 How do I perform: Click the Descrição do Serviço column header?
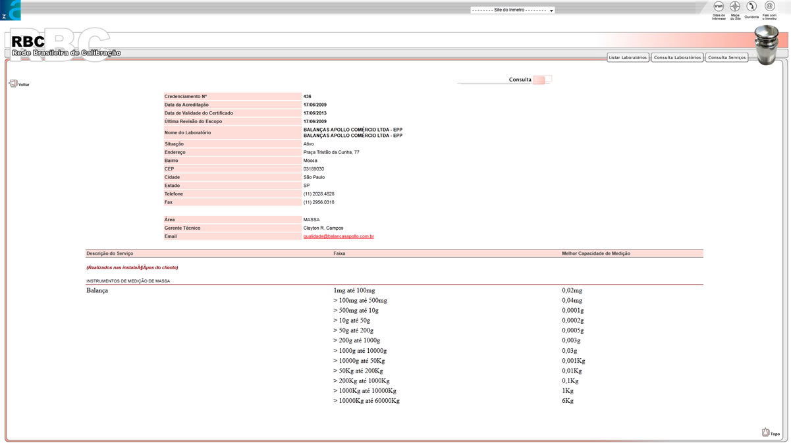point(109,253)
